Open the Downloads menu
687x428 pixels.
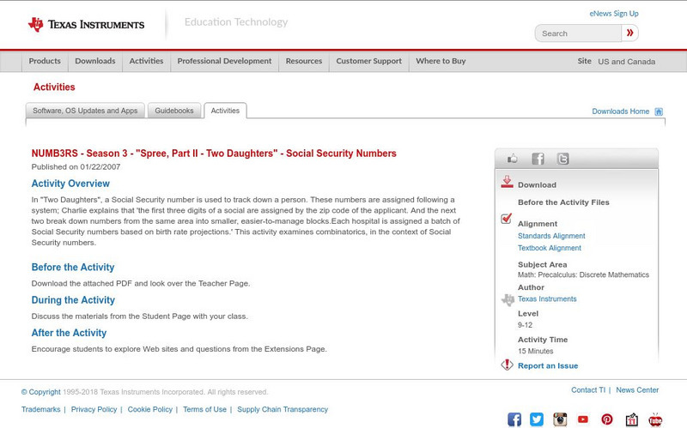95,61
